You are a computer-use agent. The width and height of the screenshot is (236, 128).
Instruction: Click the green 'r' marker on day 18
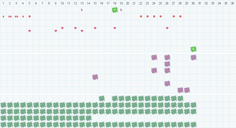point(115,10)
